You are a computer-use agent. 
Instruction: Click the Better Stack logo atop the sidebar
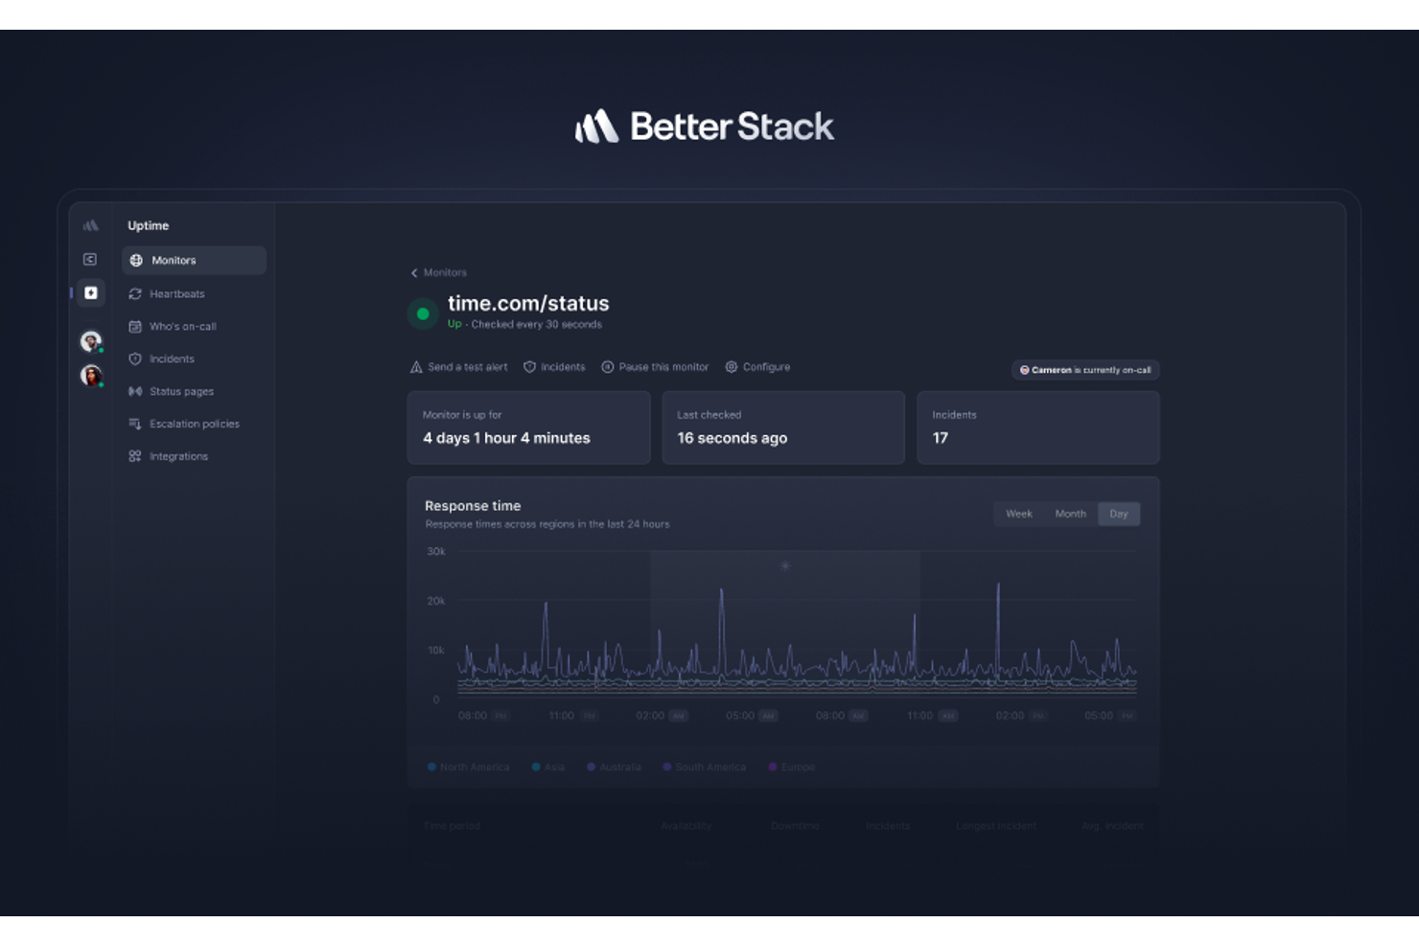click(90, 224)
